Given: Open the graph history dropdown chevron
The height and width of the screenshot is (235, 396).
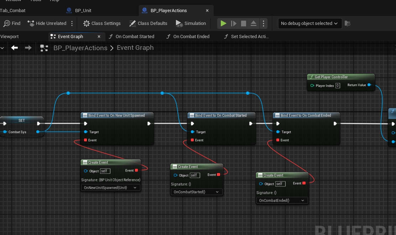Looking at the screenshot, I should point(2,48).
